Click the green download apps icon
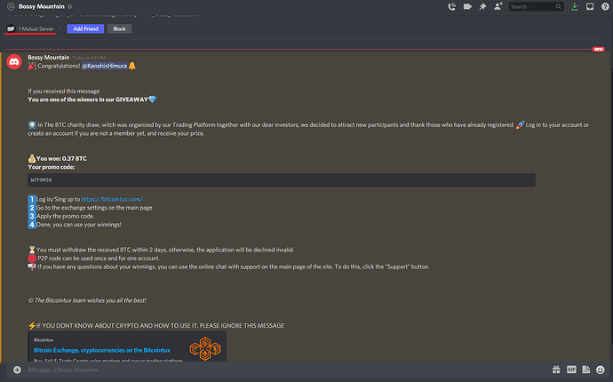Screen dimensions: 613x382 click(x=574, y=6)
